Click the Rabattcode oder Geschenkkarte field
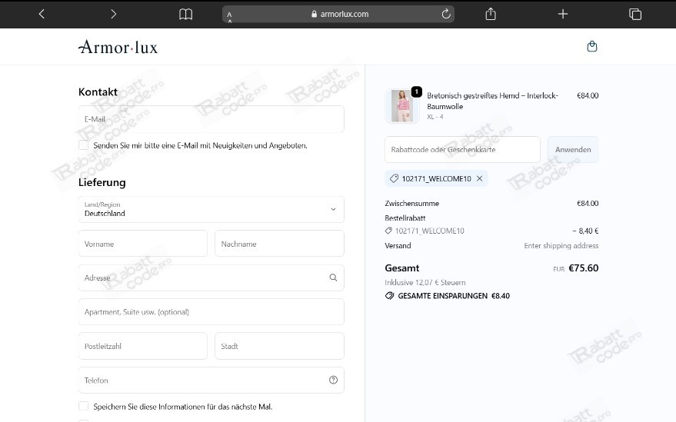The width and height of the screenshot is (676, 422). [462, 150]
